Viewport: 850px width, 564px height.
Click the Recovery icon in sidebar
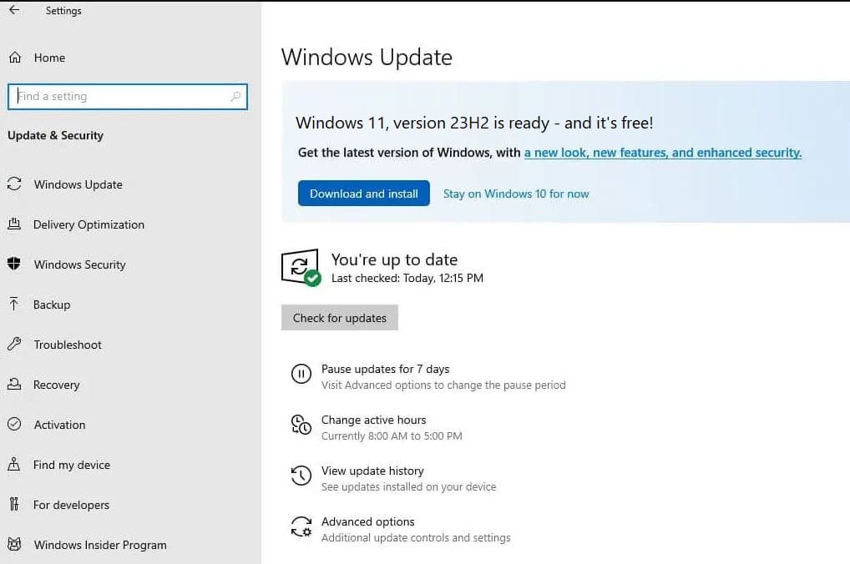(x=14, y=384)
